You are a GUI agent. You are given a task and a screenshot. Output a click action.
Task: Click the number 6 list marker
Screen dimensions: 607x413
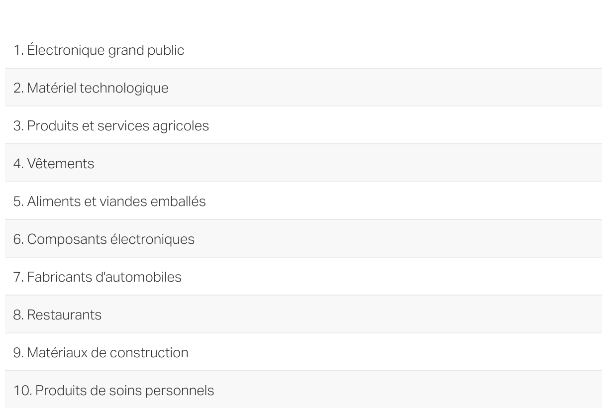coord(18,240)
